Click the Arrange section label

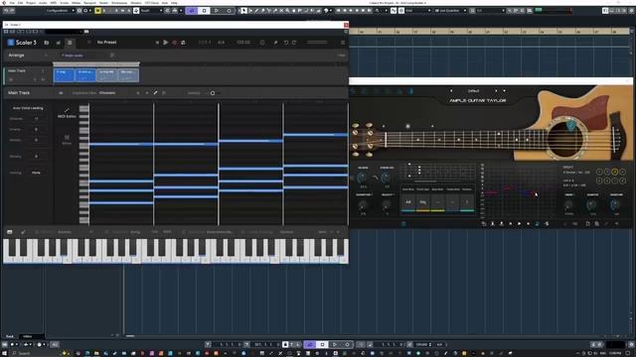16,56
